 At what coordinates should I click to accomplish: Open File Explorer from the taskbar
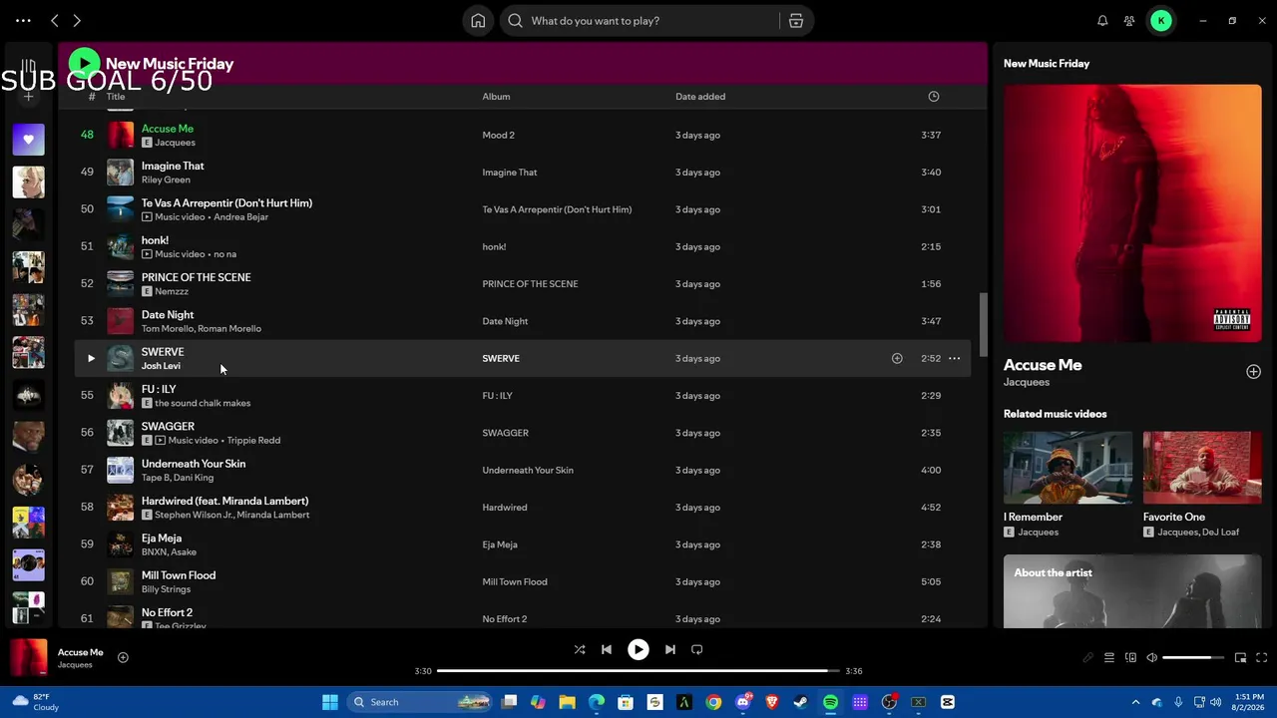pos(567,702)
